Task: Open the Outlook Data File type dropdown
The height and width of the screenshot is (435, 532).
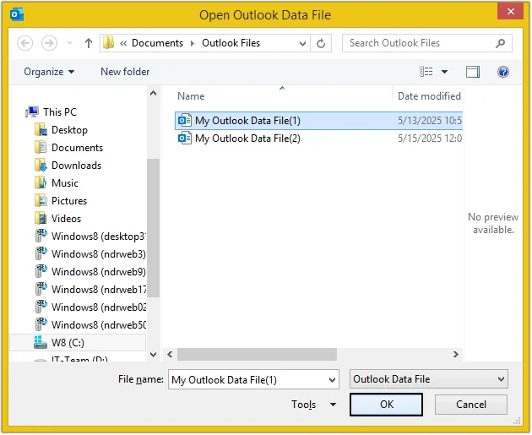Action: pyautogui.click(x=428, y=379)
